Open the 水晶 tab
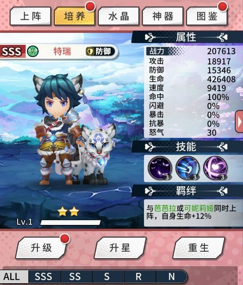Image resolution: width=243 pixels, height=285 pixels. tap(119, 16)
